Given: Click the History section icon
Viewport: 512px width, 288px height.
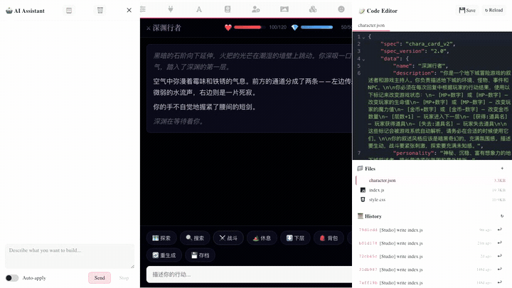Looking at the screenshot, I should [361, 216].
